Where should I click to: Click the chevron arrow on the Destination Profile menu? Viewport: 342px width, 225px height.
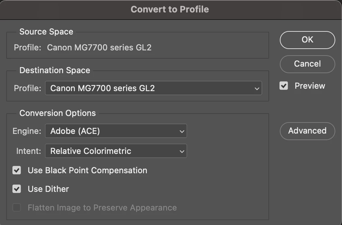pos(257,89)
